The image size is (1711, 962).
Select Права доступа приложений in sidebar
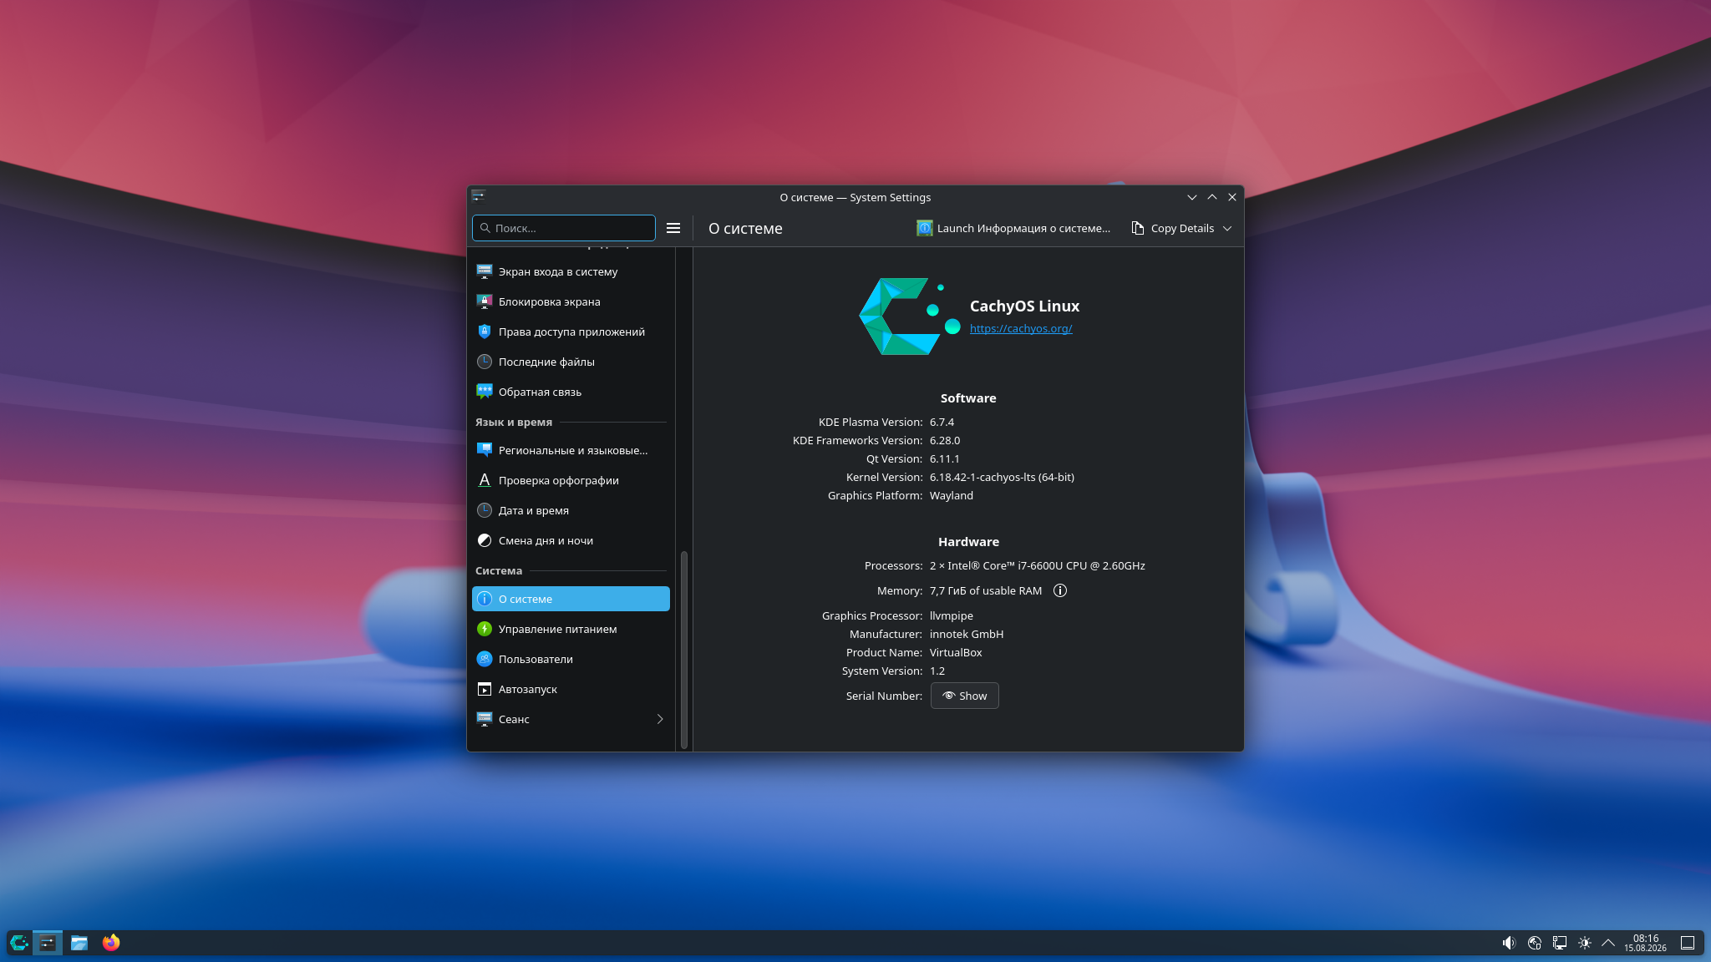(571, 332)
